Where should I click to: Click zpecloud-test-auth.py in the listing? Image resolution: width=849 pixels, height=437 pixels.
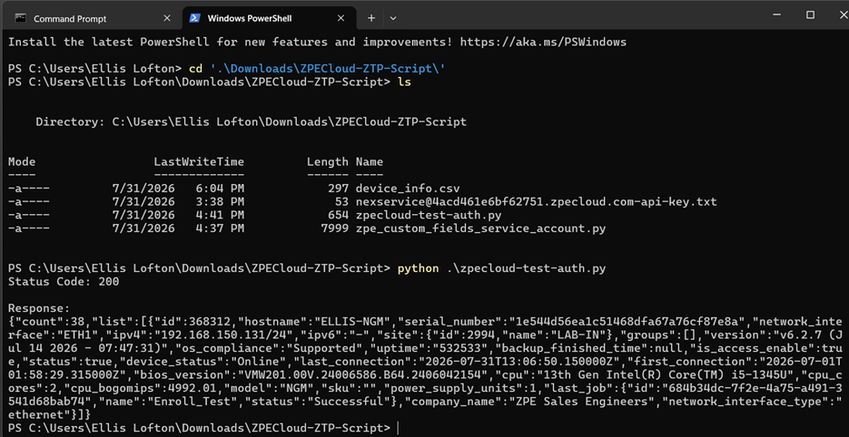[x=429, y=215]
